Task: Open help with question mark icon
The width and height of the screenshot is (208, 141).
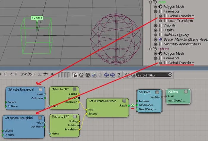Action: tap(119, 75)
